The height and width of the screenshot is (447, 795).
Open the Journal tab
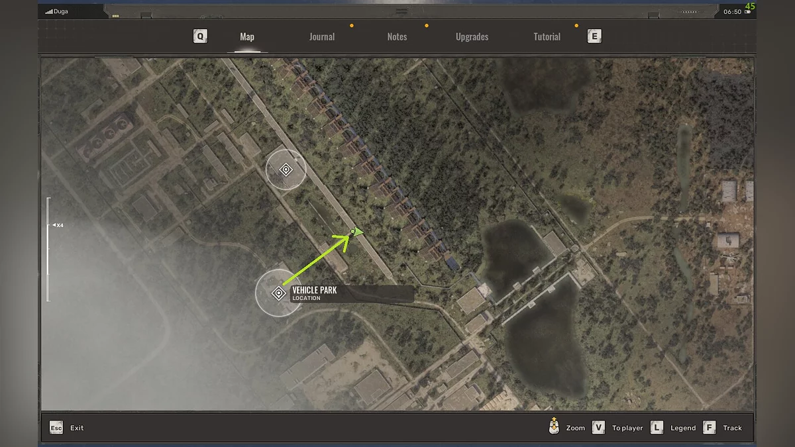click(x=322, y=37)
